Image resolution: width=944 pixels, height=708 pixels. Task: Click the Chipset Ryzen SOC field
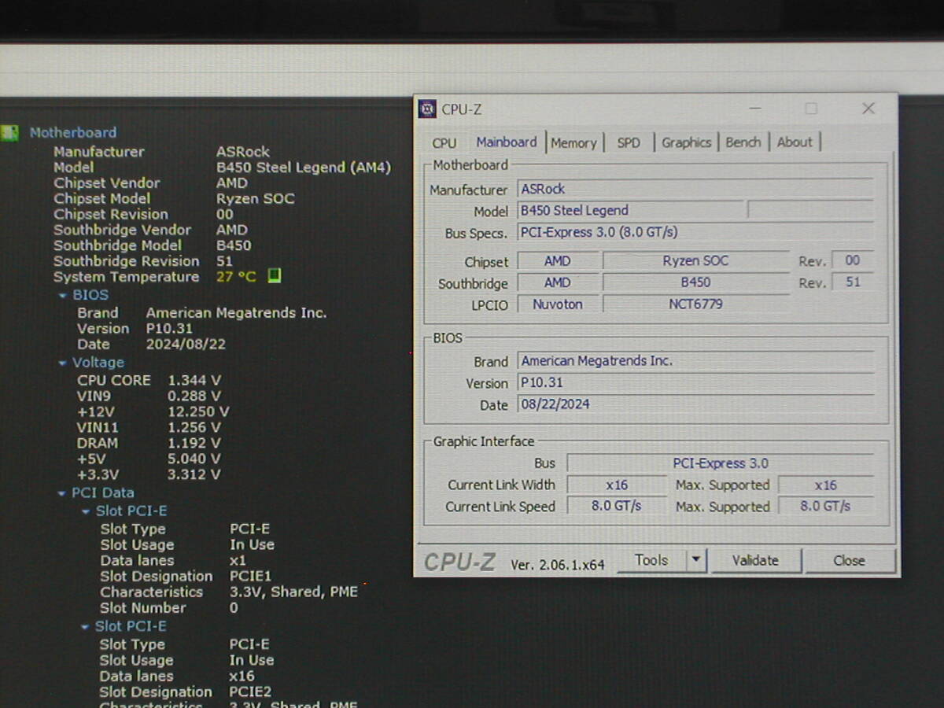click(695, 261)
